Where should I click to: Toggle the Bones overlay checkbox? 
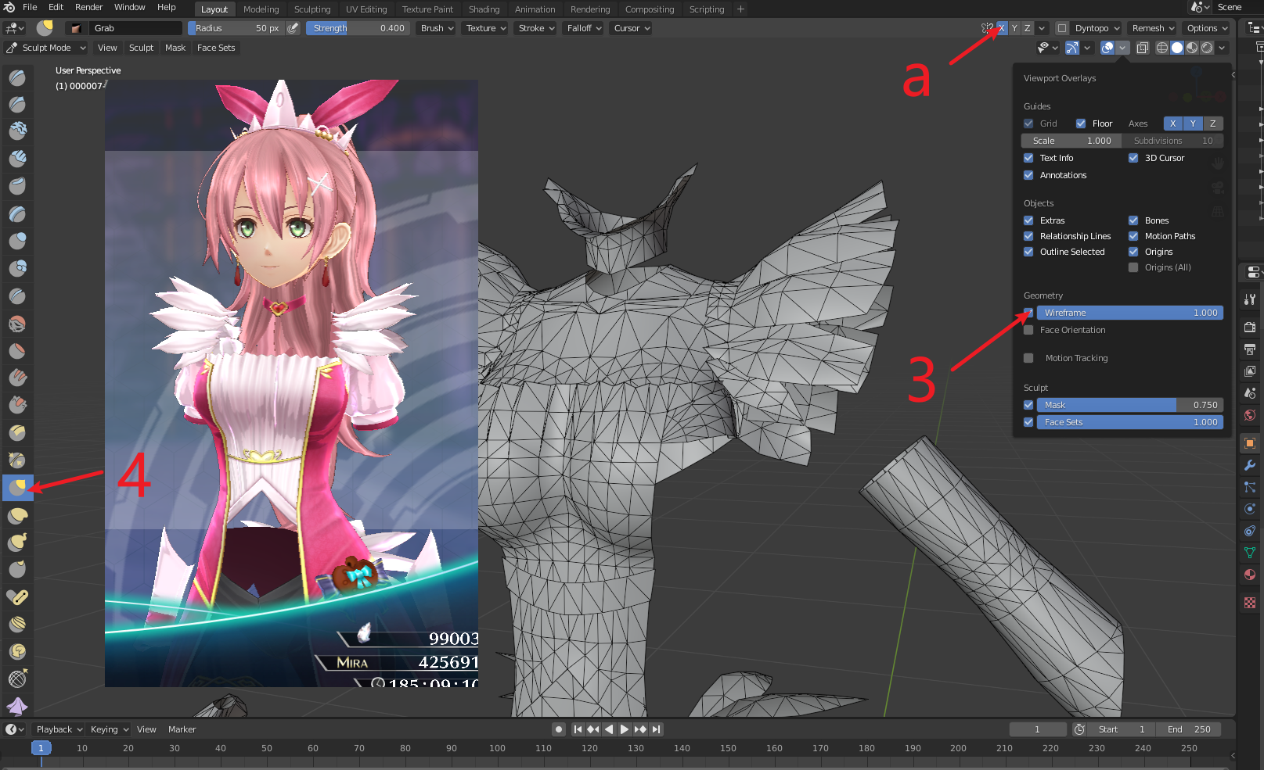pos(1133,220)
